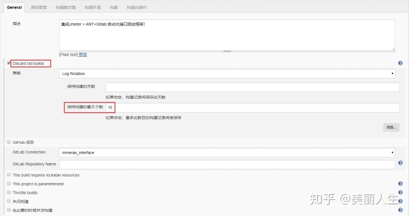Screen dimensions: 409x216
Task: Open the Log Rotation strategy dropdown
Action: coord(227,73)
